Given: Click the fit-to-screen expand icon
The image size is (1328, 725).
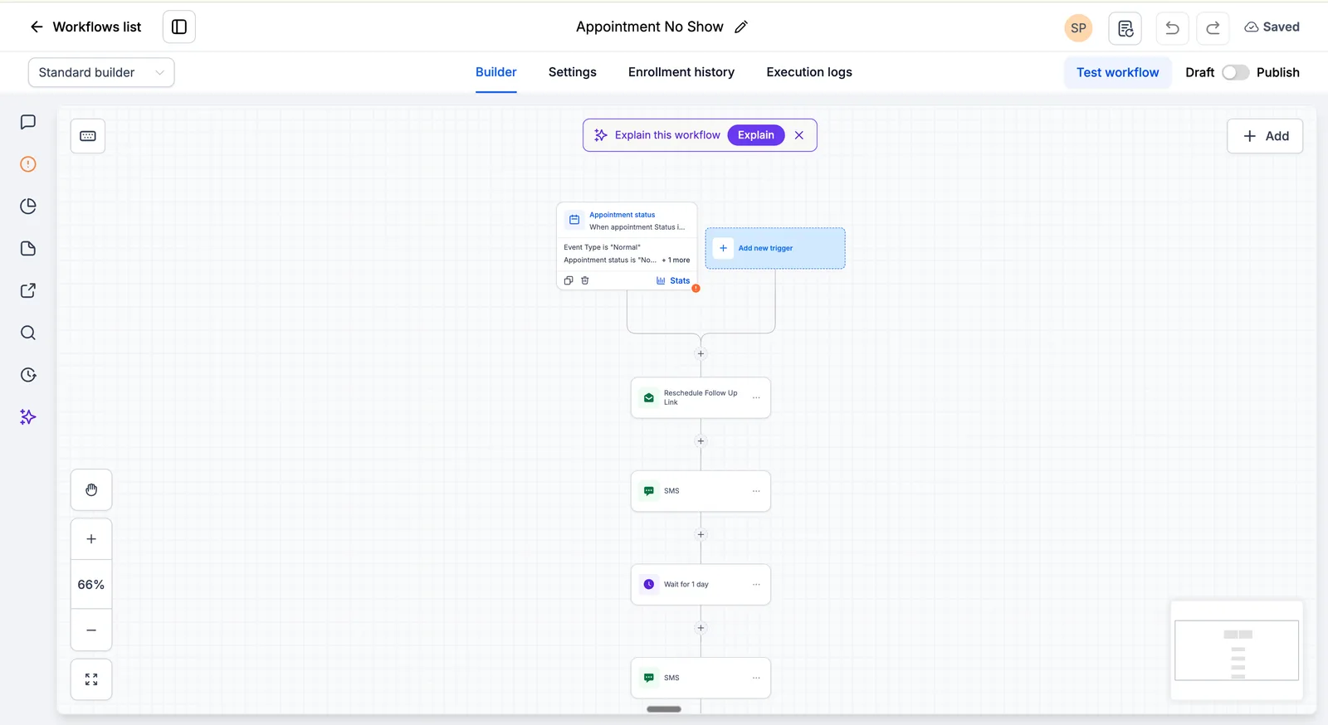Looking at the screenshot, I should pyautogui.click(x=91, y=679).
